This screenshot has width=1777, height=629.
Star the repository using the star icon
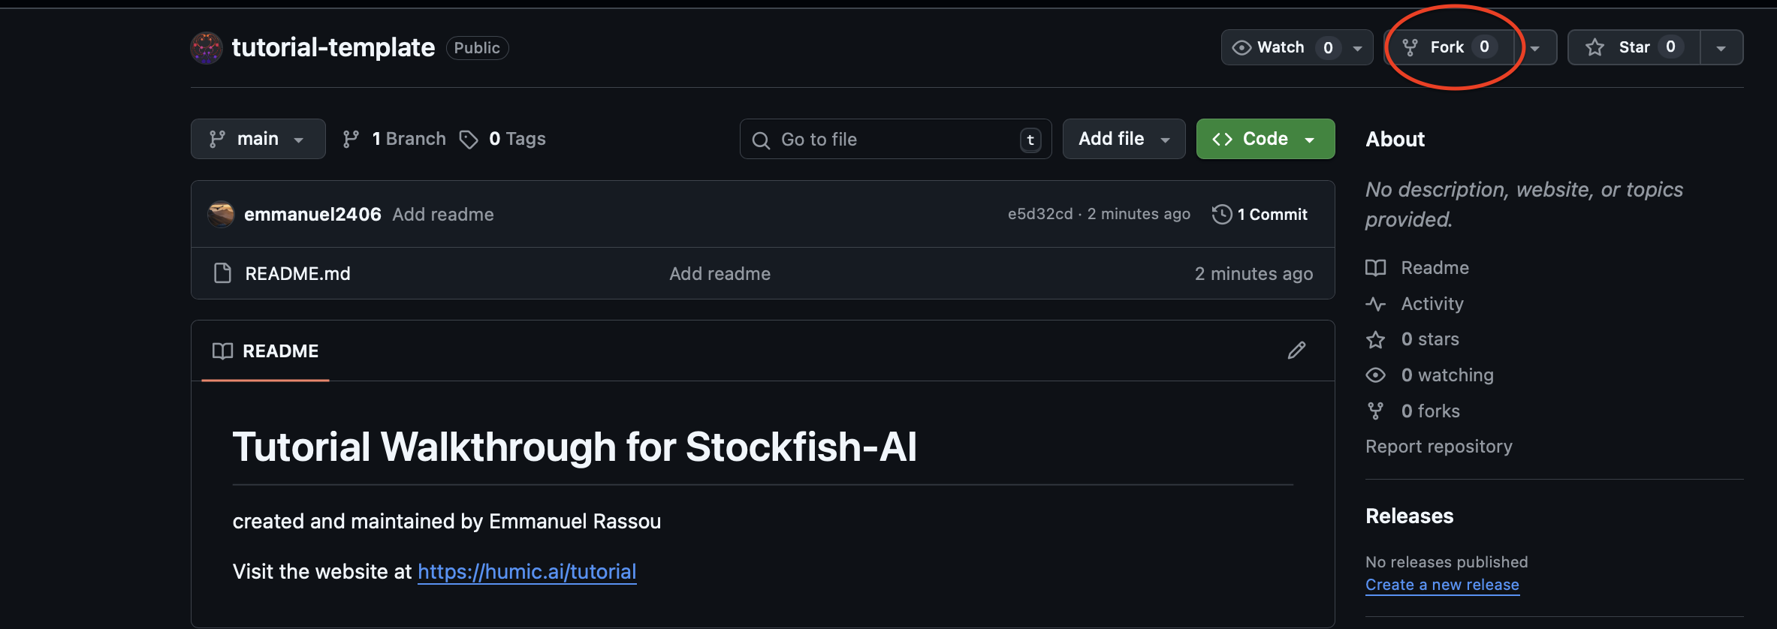[x=1594, y=47]
